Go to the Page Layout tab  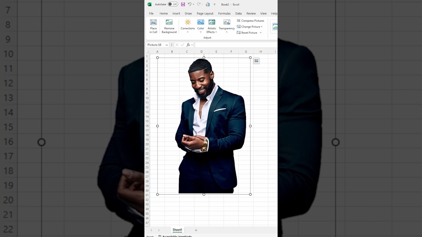point(205,13)
